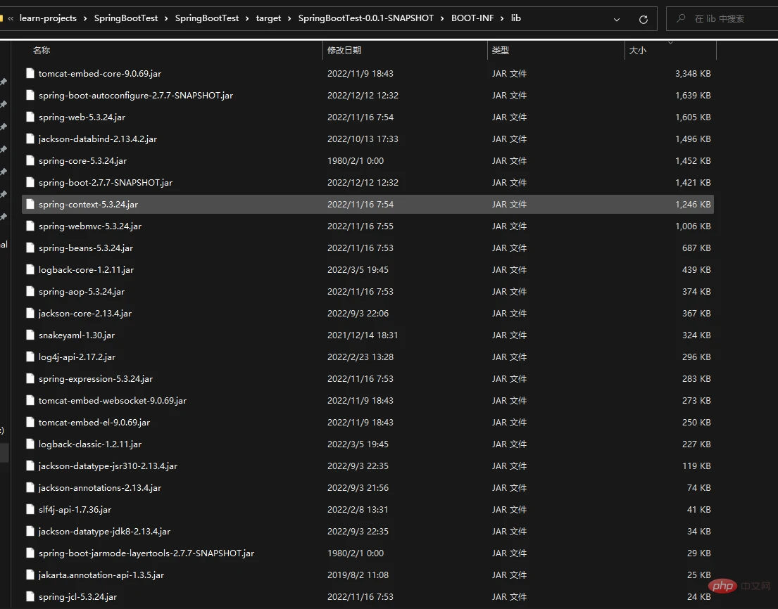Click file icon of snakeyaml-1.30.jar
Image resolution: width=778 pixels, height=609 pixels.
tap(30, 335)
